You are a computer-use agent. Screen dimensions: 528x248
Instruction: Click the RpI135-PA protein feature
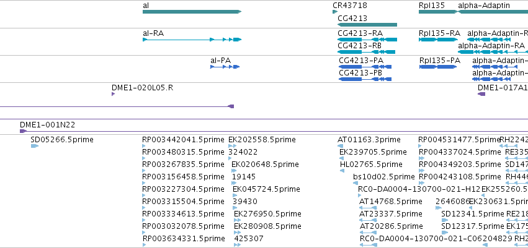(438, 67)
